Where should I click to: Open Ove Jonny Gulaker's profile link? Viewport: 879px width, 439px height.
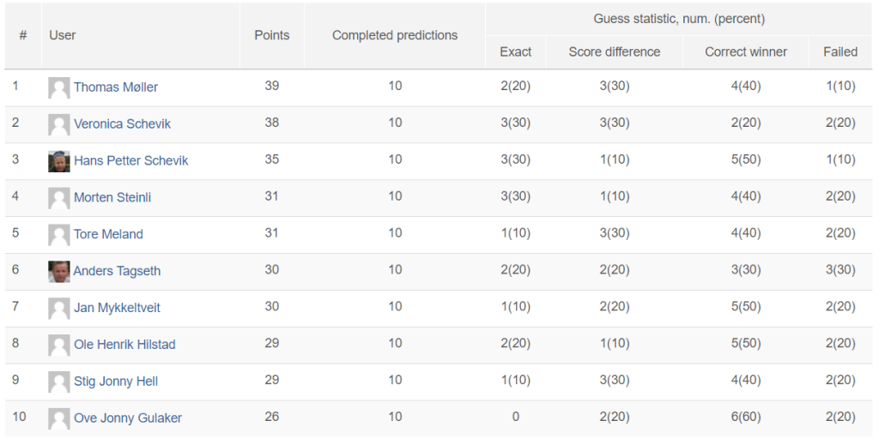[128, 418]
